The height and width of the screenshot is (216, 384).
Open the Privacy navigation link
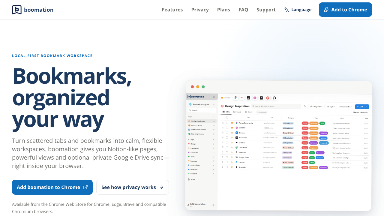coord(200,10)
